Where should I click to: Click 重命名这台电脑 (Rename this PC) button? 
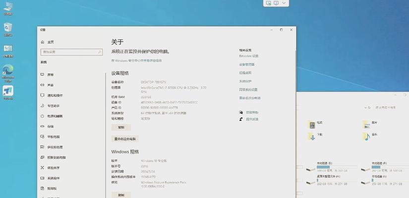click(125, 139)
